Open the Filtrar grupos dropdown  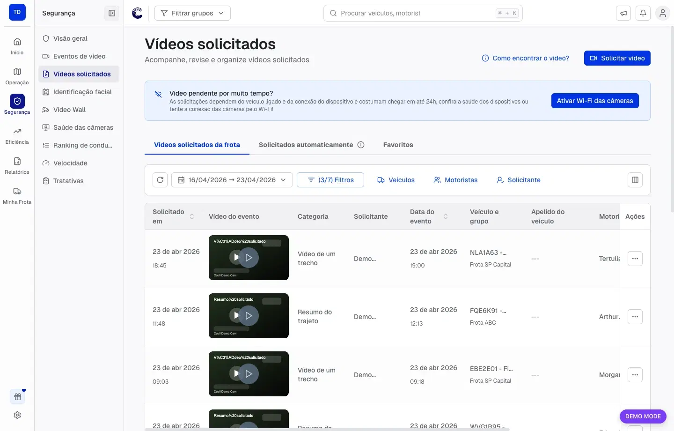(192, 13)
